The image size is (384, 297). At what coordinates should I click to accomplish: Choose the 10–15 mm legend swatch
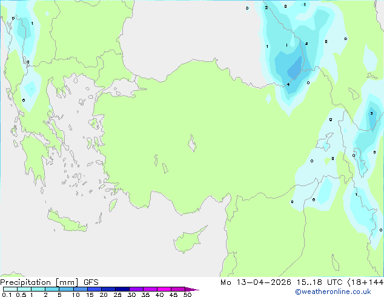81,289
